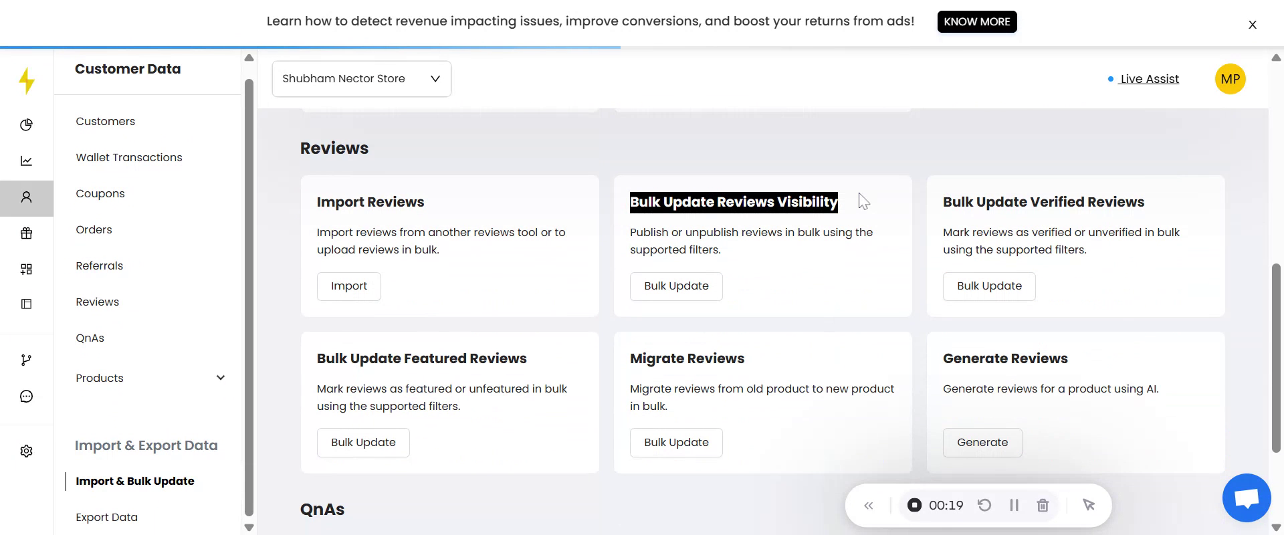Open the settings gear icon

tap(26, 451)
